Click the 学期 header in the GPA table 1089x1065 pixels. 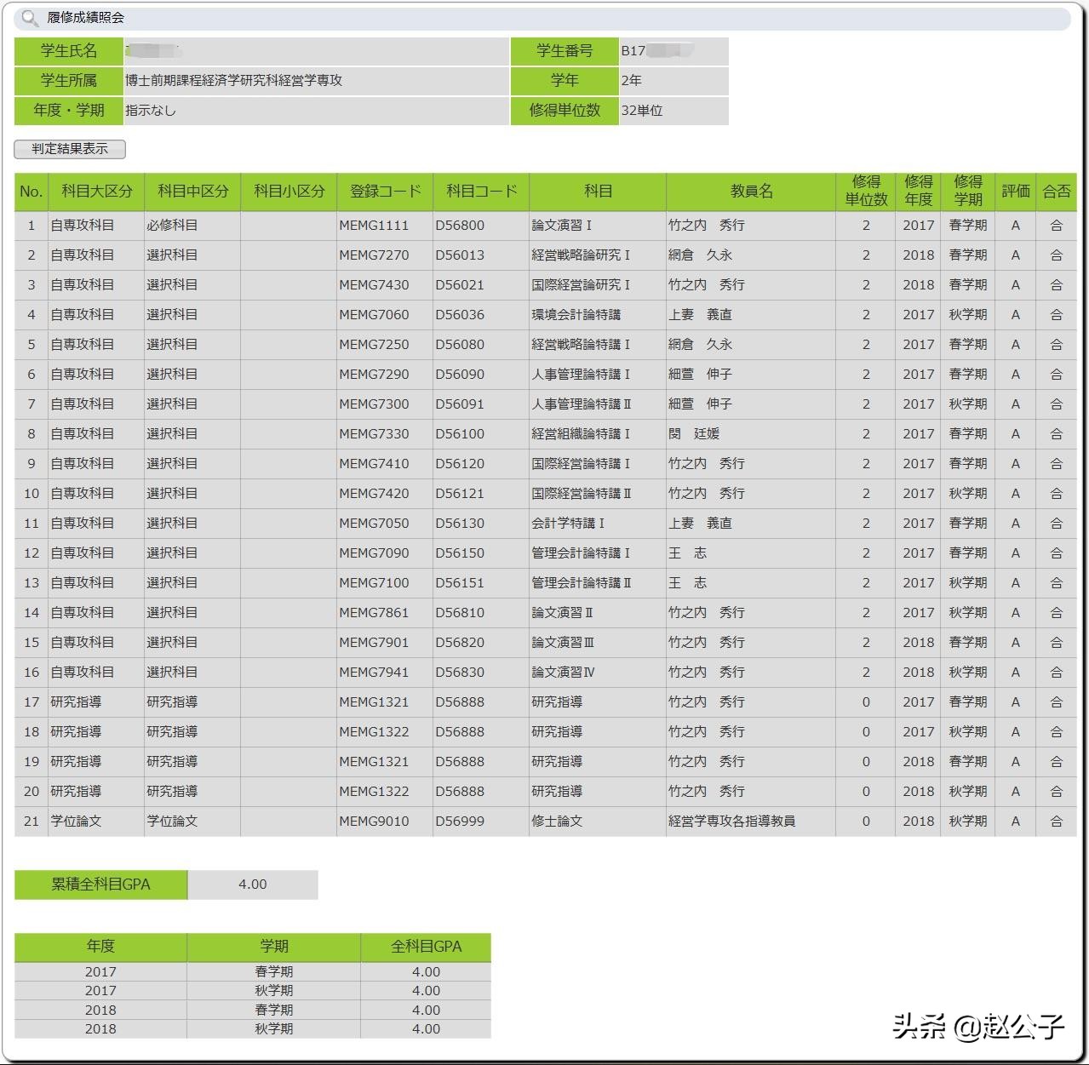(x=274, y=947)
